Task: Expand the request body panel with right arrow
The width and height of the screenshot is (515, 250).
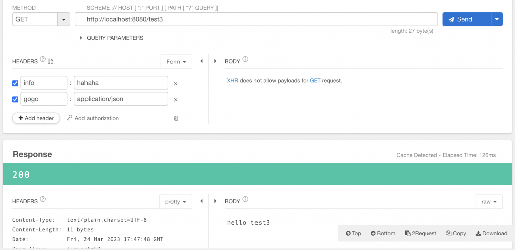Action: click(x=215, y=61)
